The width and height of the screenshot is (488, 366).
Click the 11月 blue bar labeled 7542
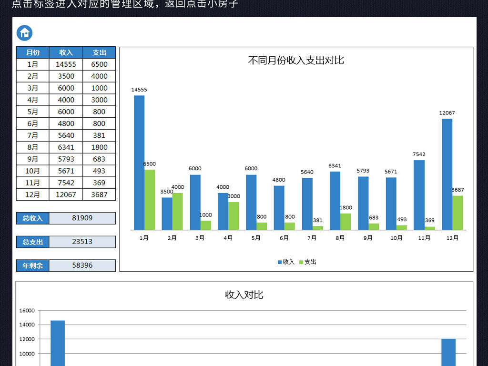[419, 195]
